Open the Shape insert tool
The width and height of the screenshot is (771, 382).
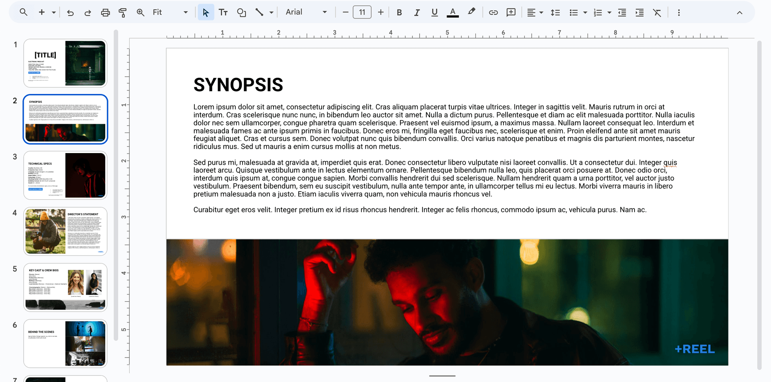tap(241, 12)
